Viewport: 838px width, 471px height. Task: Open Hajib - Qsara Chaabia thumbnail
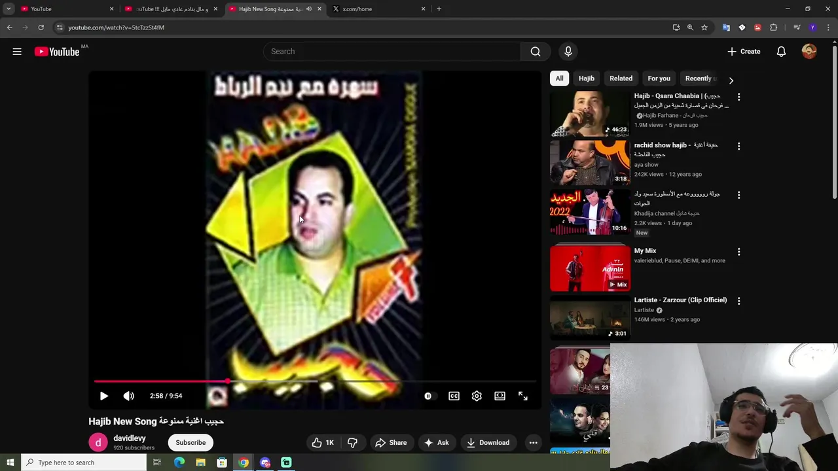(590, 114)
